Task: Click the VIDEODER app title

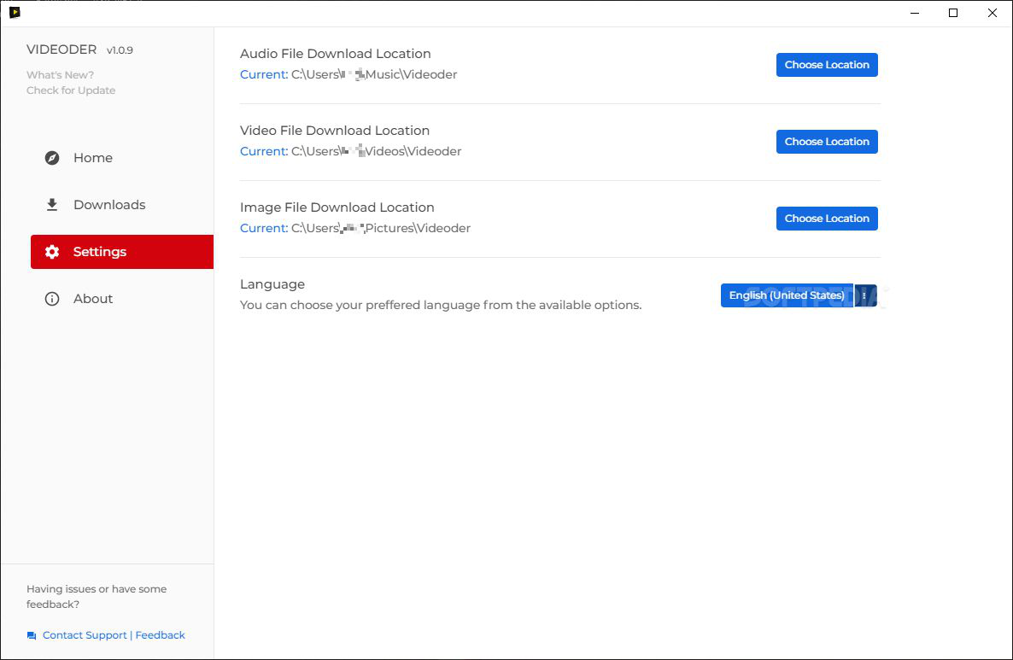Action: [x=61, y=50]
